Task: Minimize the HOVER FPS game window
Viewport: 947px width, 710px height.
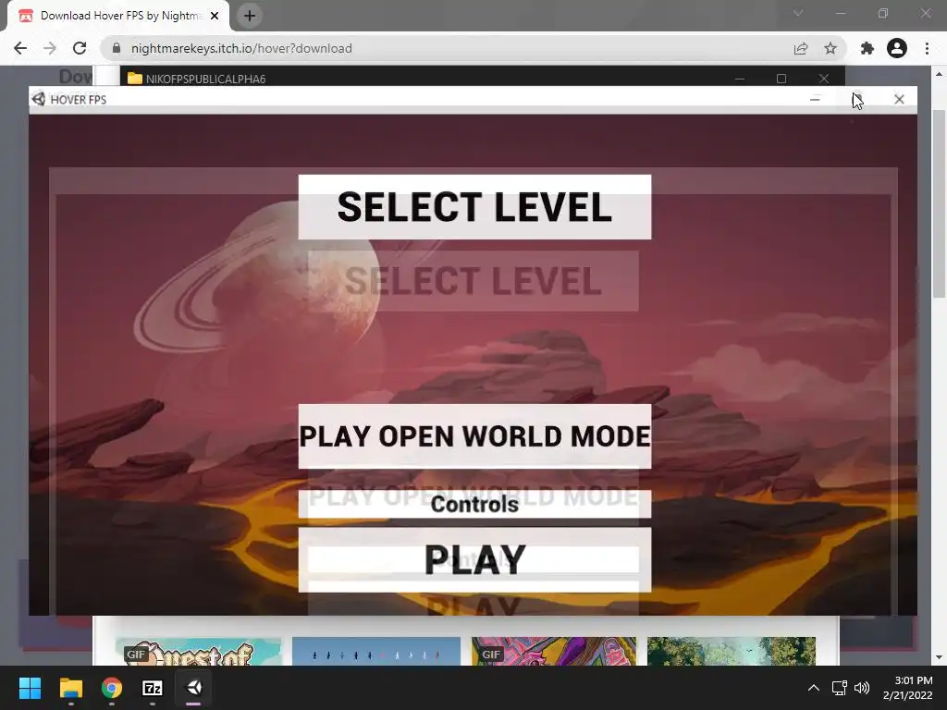Action: coord(815,100)
